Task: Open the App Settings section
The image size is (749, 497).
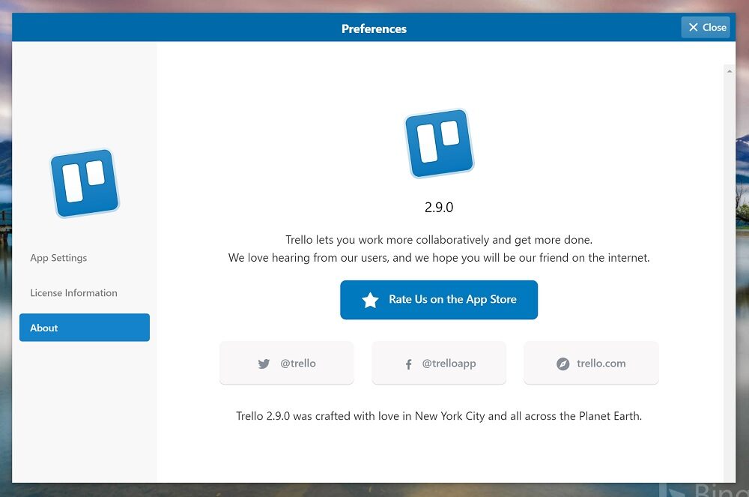Action: 58,258
